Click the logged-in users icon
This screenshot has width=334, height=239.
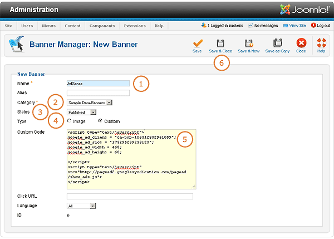coord(204,26)
